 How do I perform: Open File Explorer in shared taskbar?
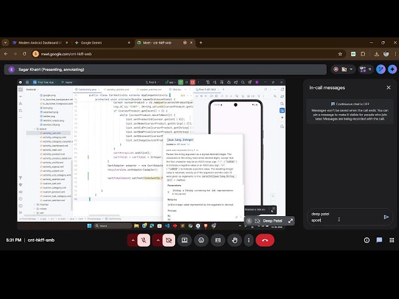(137, 225)
